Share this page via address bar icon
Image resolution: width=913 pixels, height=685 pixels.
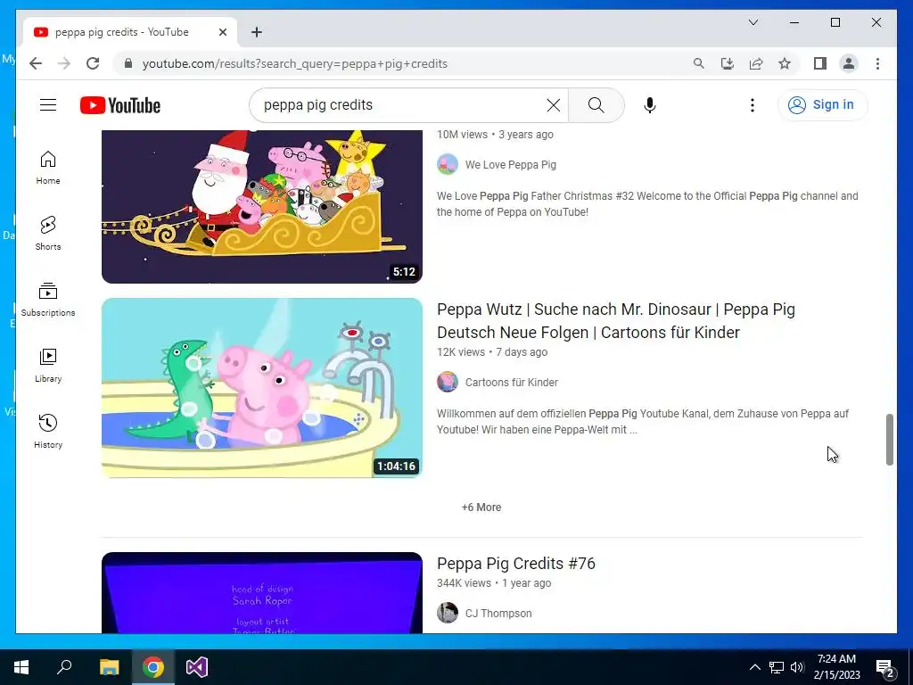(x=756, y=63)
